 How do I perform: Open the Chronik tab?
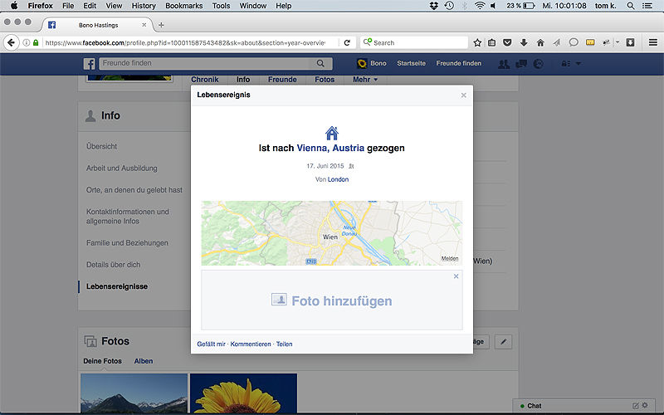click(x=204, y=79)
